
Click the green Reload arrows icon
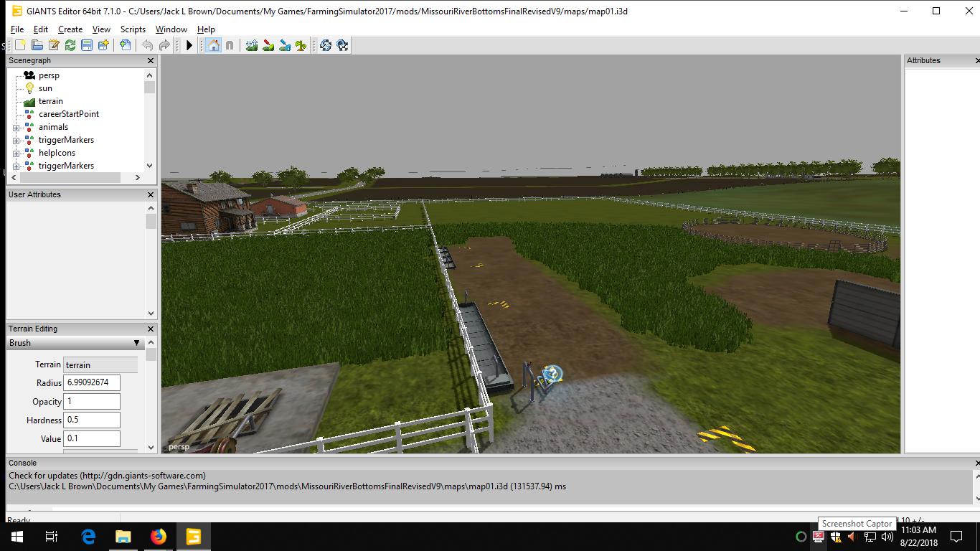70,45
